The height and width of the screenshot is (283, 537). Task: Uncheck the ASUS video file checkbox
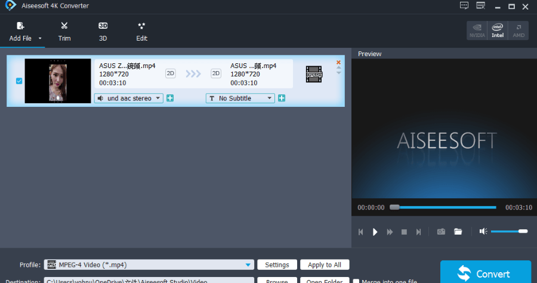click(19, 81)
